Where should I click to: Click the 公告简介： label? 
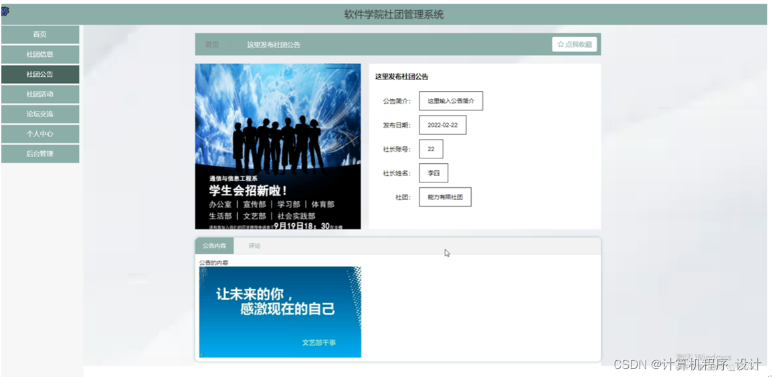coord(397,102)
